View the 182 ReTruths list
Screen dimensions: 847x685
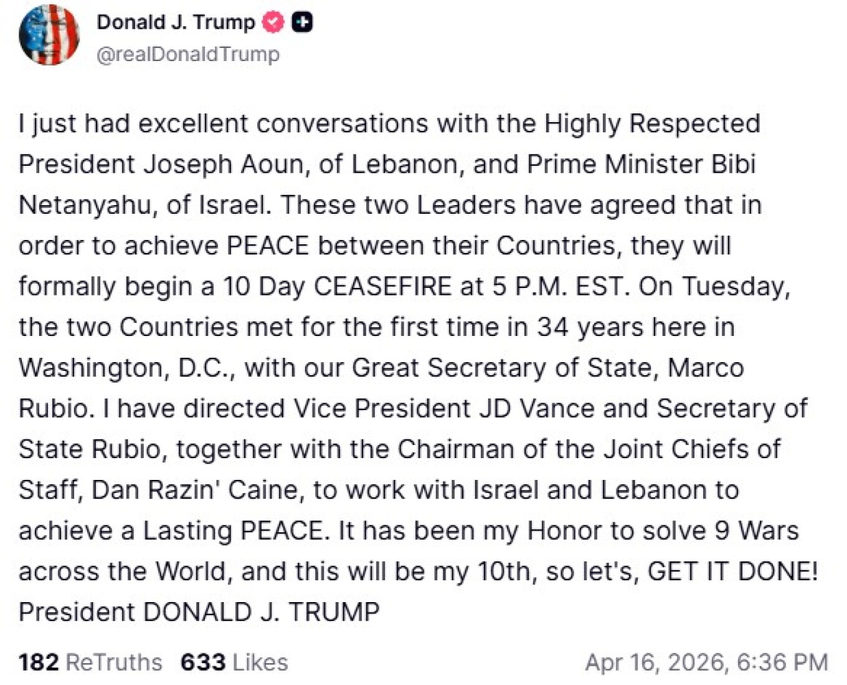[x=90, y=662]
